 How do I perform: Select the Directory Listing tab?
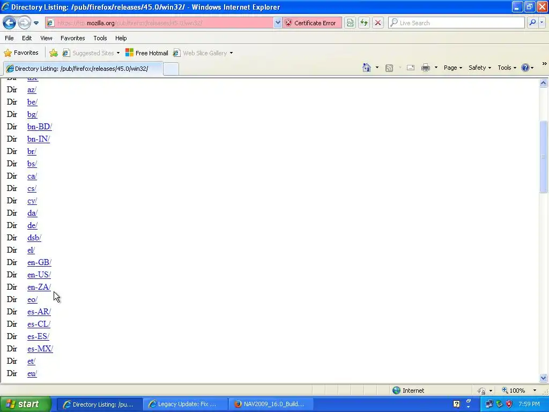pos(83,69)
